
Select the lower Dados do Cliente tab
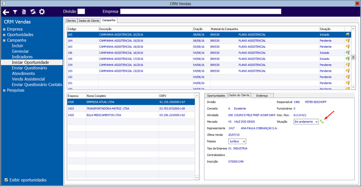click(239, 95)
